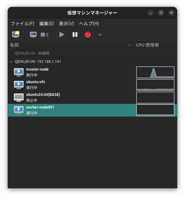The width and height of the screenshot is (185, 197).
Task: Click the master-node CPU usage graph
Action: (155, 72)
